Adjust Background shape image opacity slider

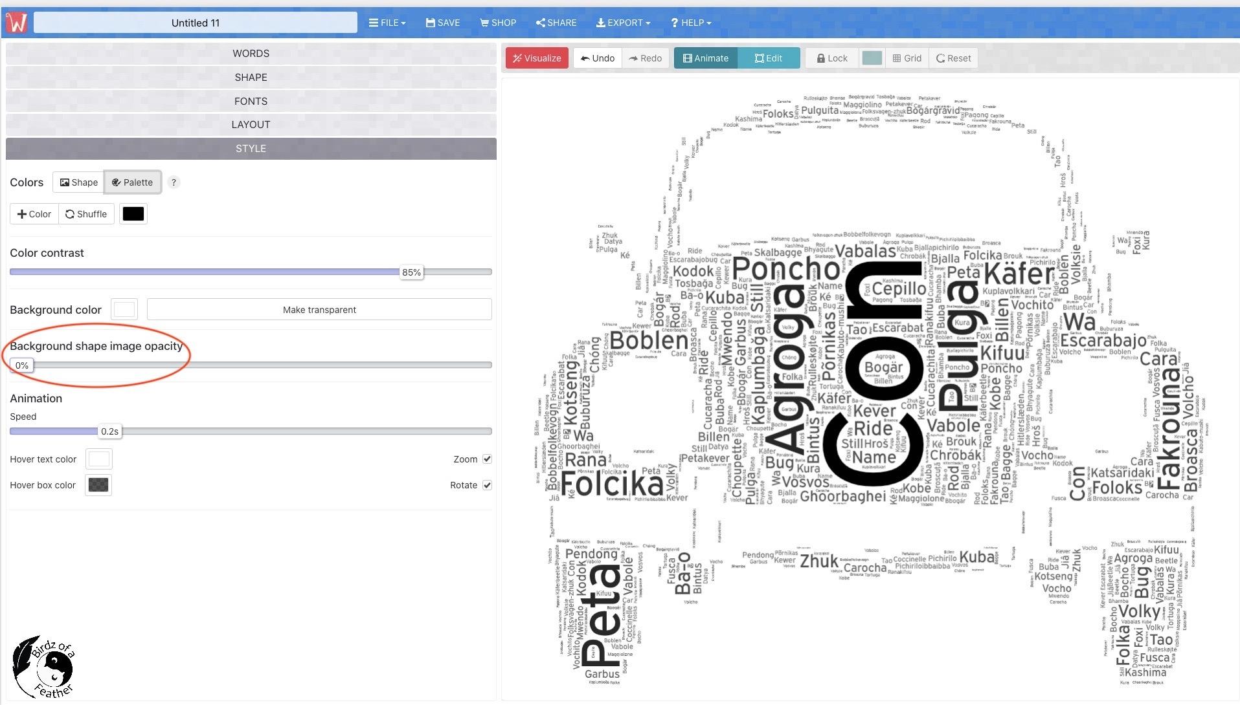click(21, 365)
